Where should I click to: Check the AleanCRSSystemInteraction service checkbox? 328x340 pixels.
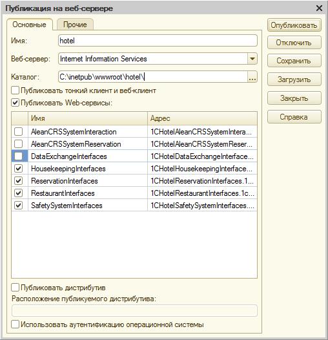tap(19, 131)
